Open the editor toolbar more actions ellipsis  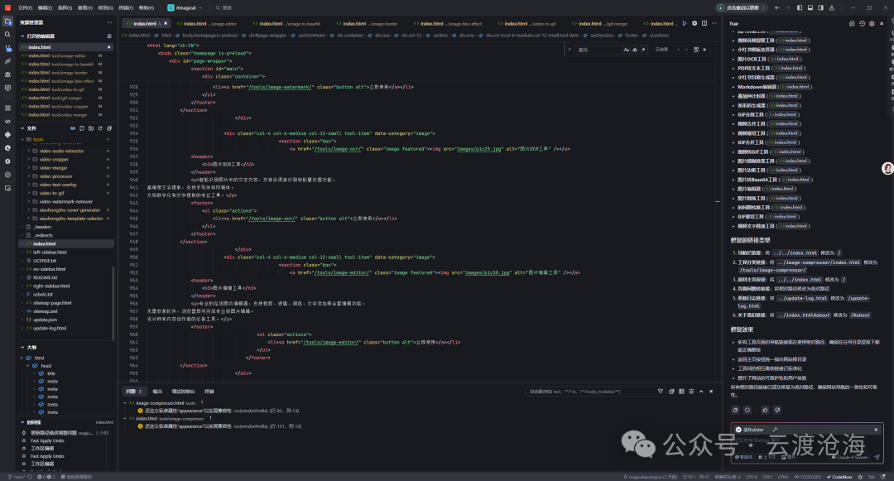click(714, 23)
